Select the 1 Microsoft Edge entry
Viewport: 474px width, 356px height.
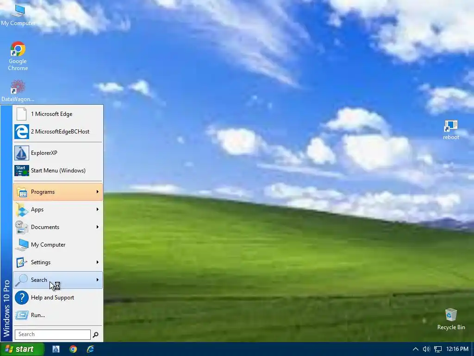[58, 114]
